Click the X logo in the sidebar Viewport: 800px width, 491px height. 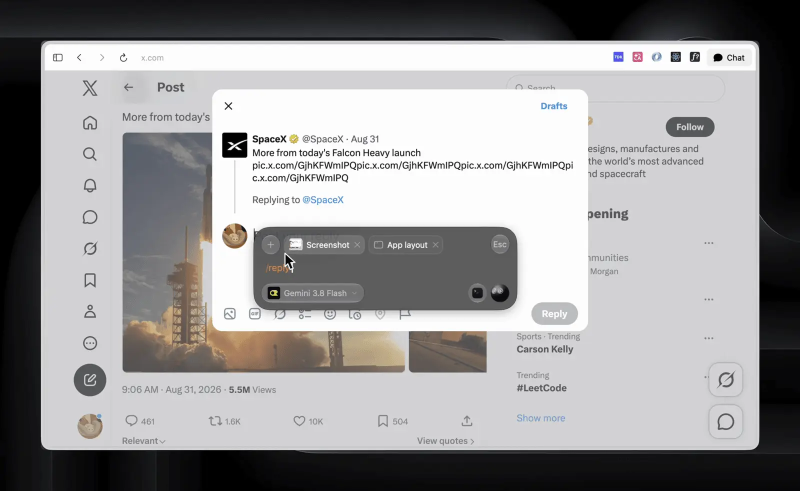click(90, 88)
